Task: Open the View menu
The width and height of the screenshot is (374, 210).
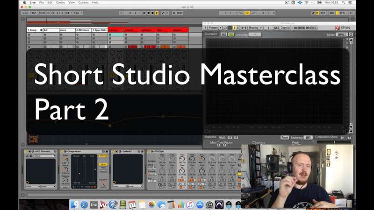Action: coord(72,2)
